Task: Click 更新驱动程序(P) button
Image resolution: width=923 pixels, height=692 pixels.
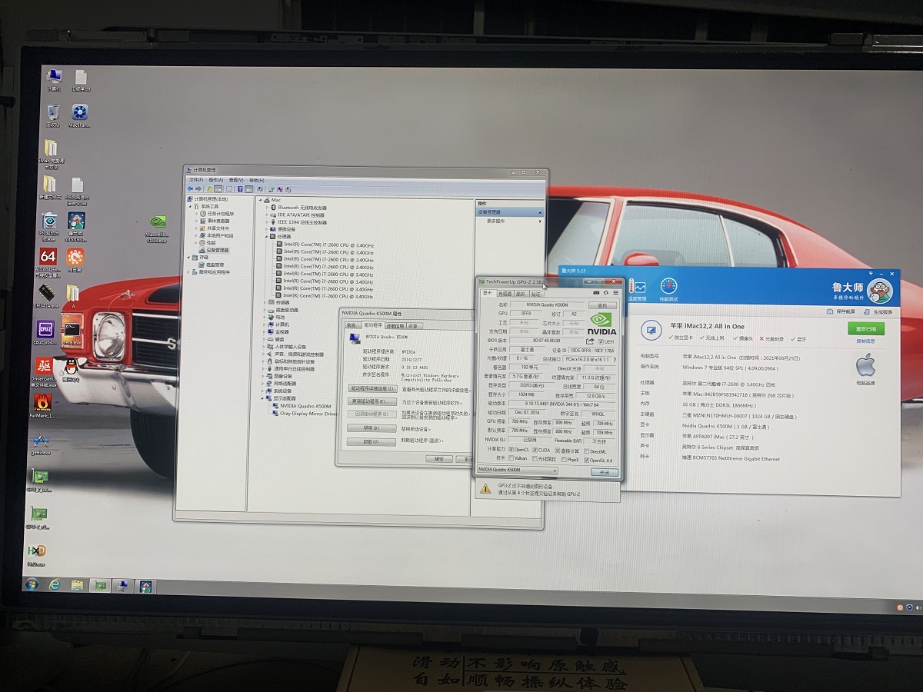Action: (x=372, y=401)
